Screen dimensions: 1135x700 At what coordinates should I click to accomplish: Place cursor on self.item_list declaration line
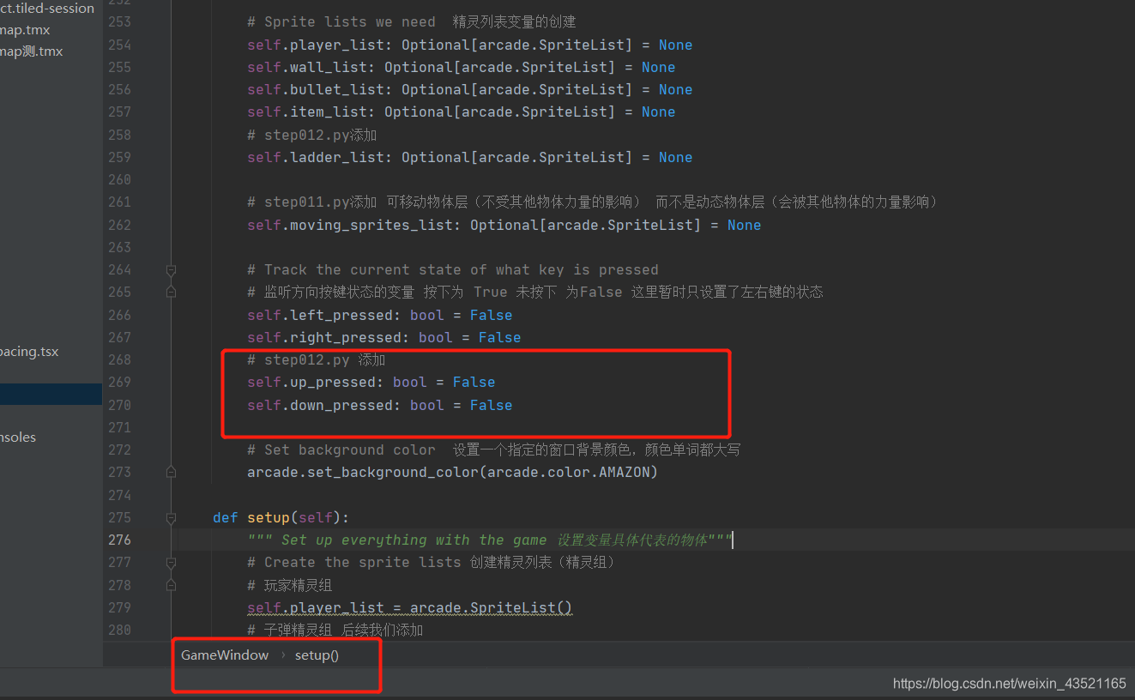(461, 112)
